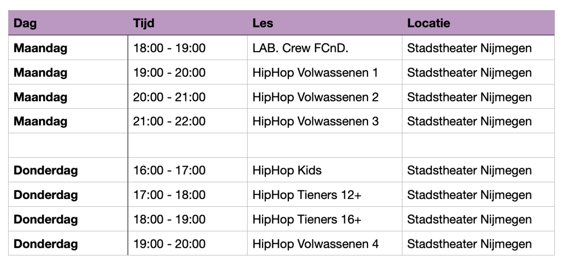This screenshot has height=264, width=563.
Task: Select the 17:00 - 18:00 time cell
Action: click(169, 195)
